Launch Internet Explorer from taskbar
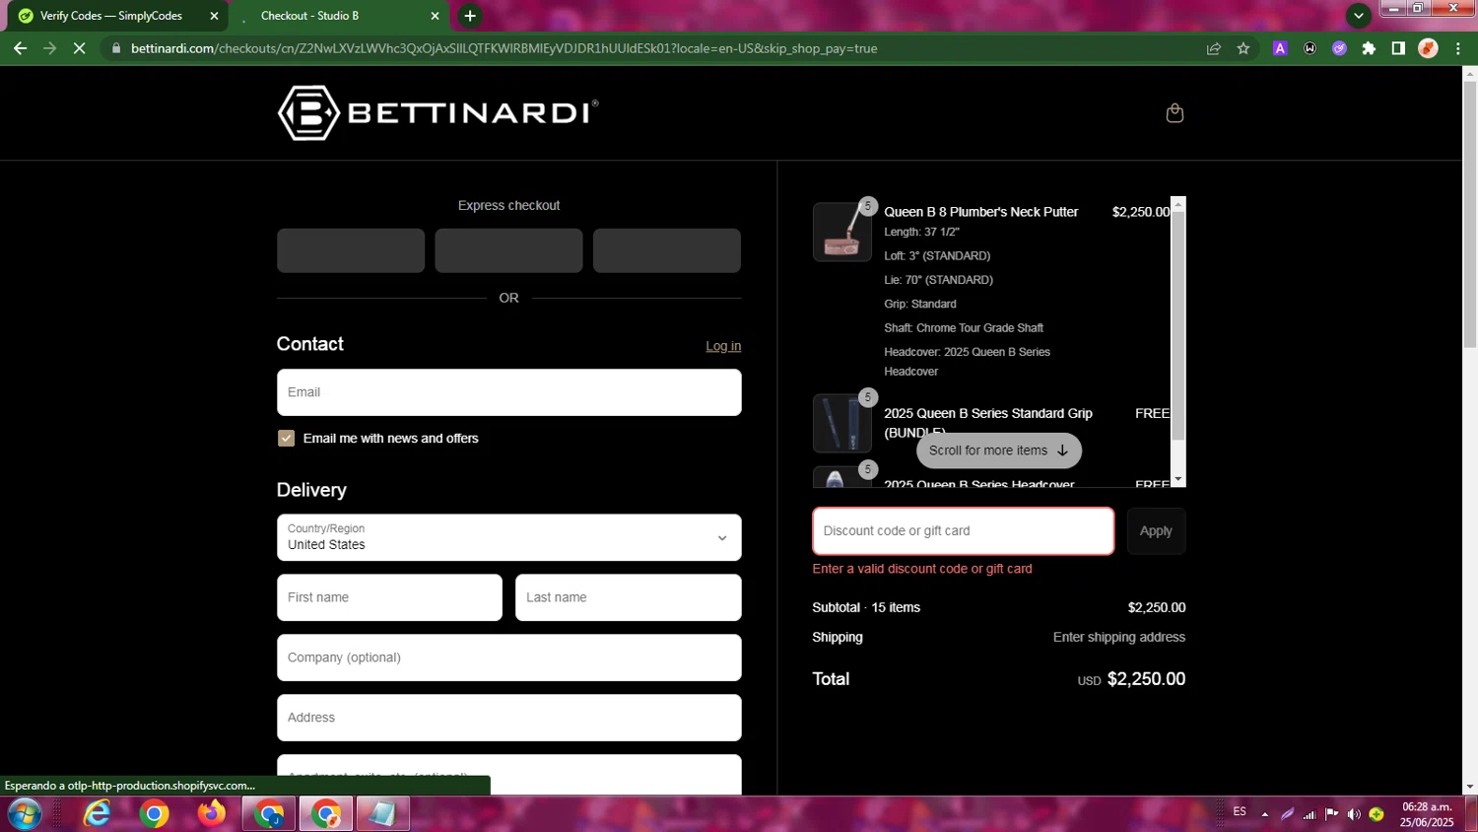The image size is (1478, 832). (97, 814)
